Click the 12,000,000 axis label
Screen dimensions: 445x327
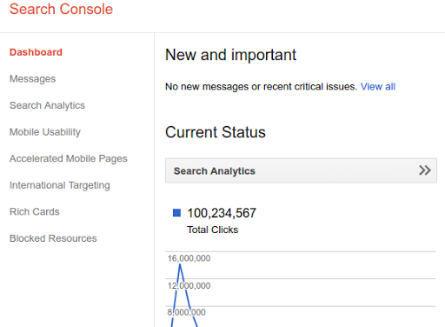coord(189,286)
